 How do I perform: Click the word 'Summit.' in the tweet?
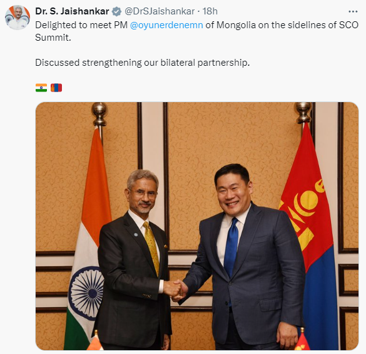coord(53,38)
